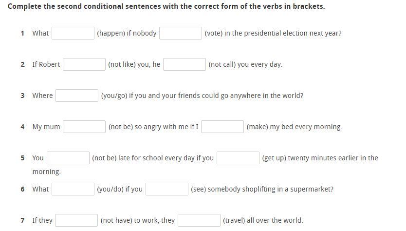Click the blank before "(happen)" in sentence 1
This screenshot has width=406, height=231.
[x=73, y=33]
